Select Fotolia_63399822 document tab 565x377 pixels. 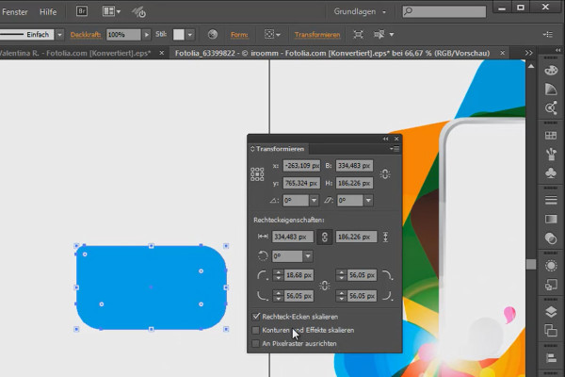(x=332, y=53)
